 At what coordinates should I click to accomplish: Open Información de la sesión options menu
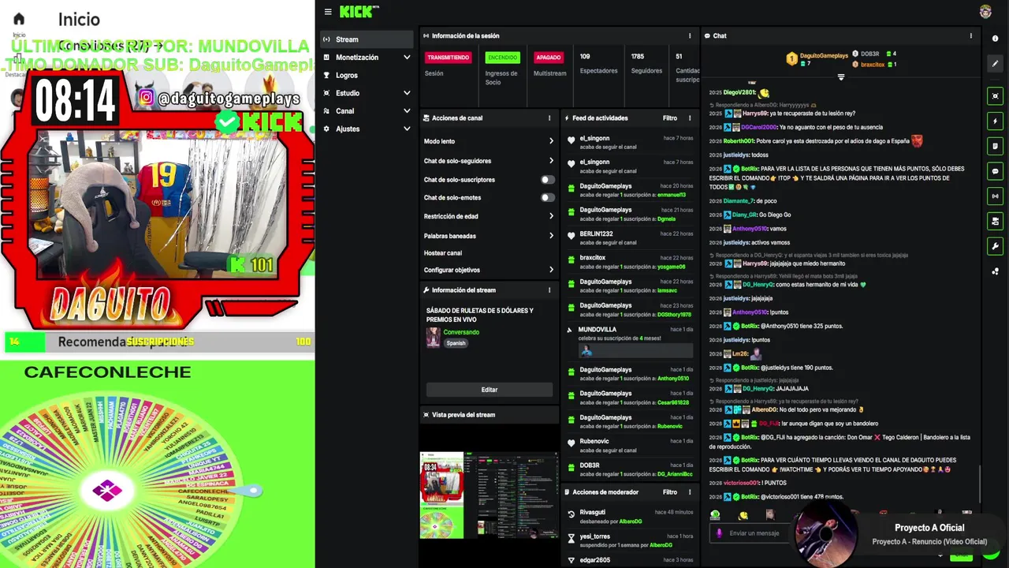[690, 35]
